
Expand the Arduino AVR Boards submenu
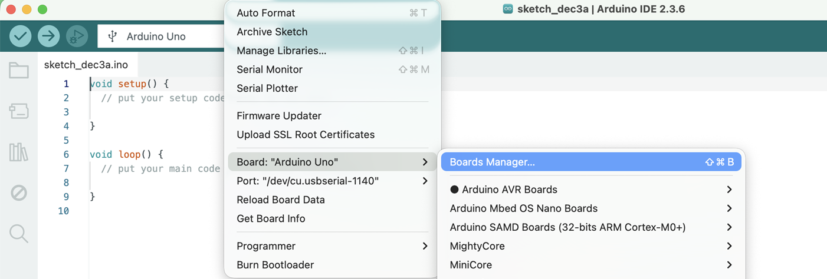click(x=590, y=190)
